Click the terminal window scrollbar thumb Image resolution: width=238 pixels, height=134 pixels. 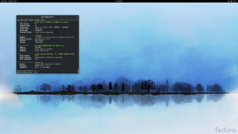click(78, 71)
